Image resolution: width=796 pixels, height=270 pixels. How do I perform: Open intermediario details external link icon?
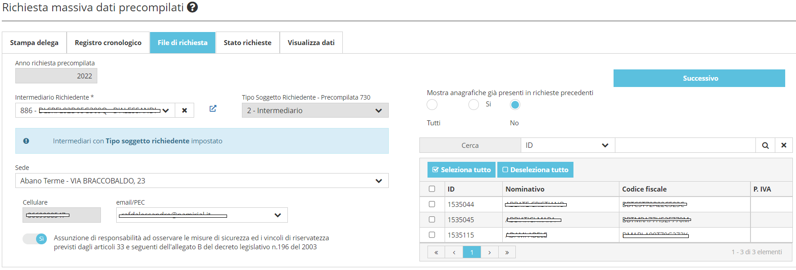213,109
